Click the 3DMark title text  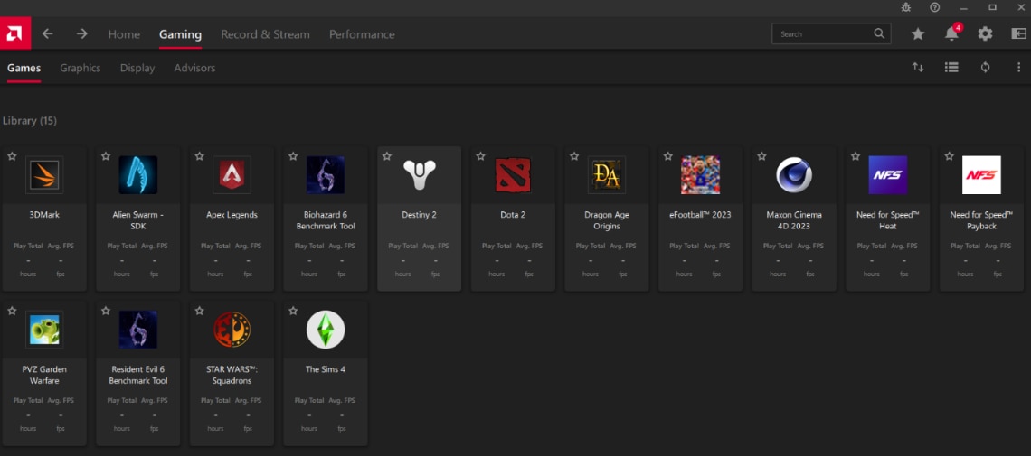tap(44, 215)
